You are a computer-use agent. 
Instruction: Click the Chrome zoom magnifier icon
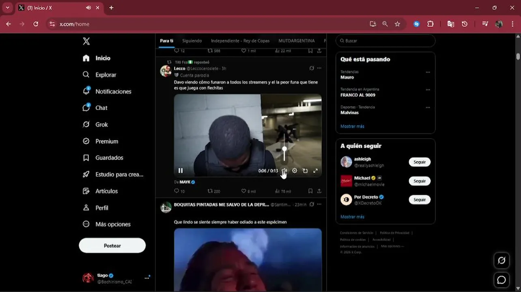pyautogui.click(x=385, y=24)
